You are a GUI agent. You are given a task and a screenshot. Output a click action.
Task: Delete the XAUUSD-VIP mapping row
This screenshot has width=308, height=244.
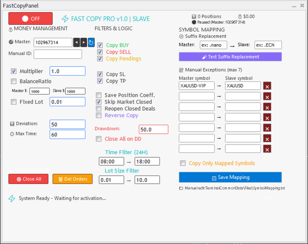point(267,86)
